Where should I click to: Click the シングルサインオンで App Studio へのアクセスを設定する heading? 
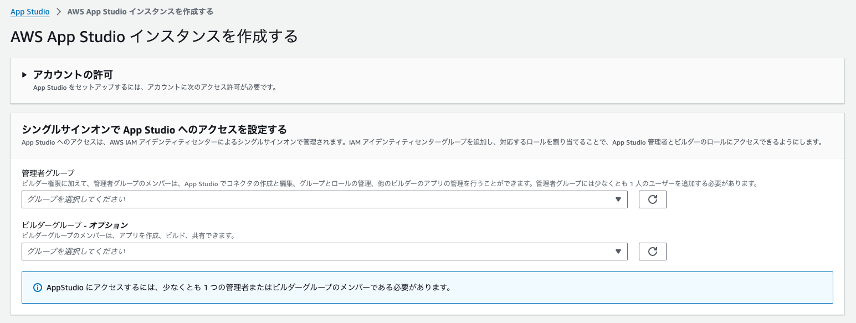tap(154, 130)
